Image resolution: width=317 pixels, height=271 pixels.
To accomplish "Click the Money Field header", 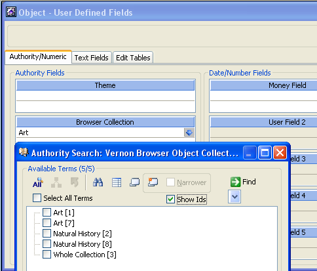I will coord(264,85).
